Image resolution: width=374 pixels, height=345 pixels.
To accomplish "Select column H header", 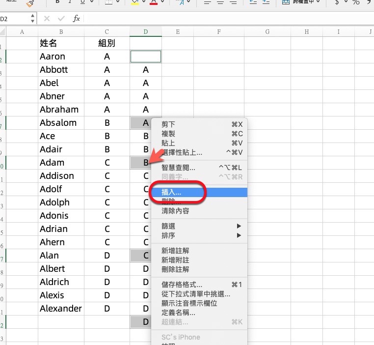I will click(307, 32).
